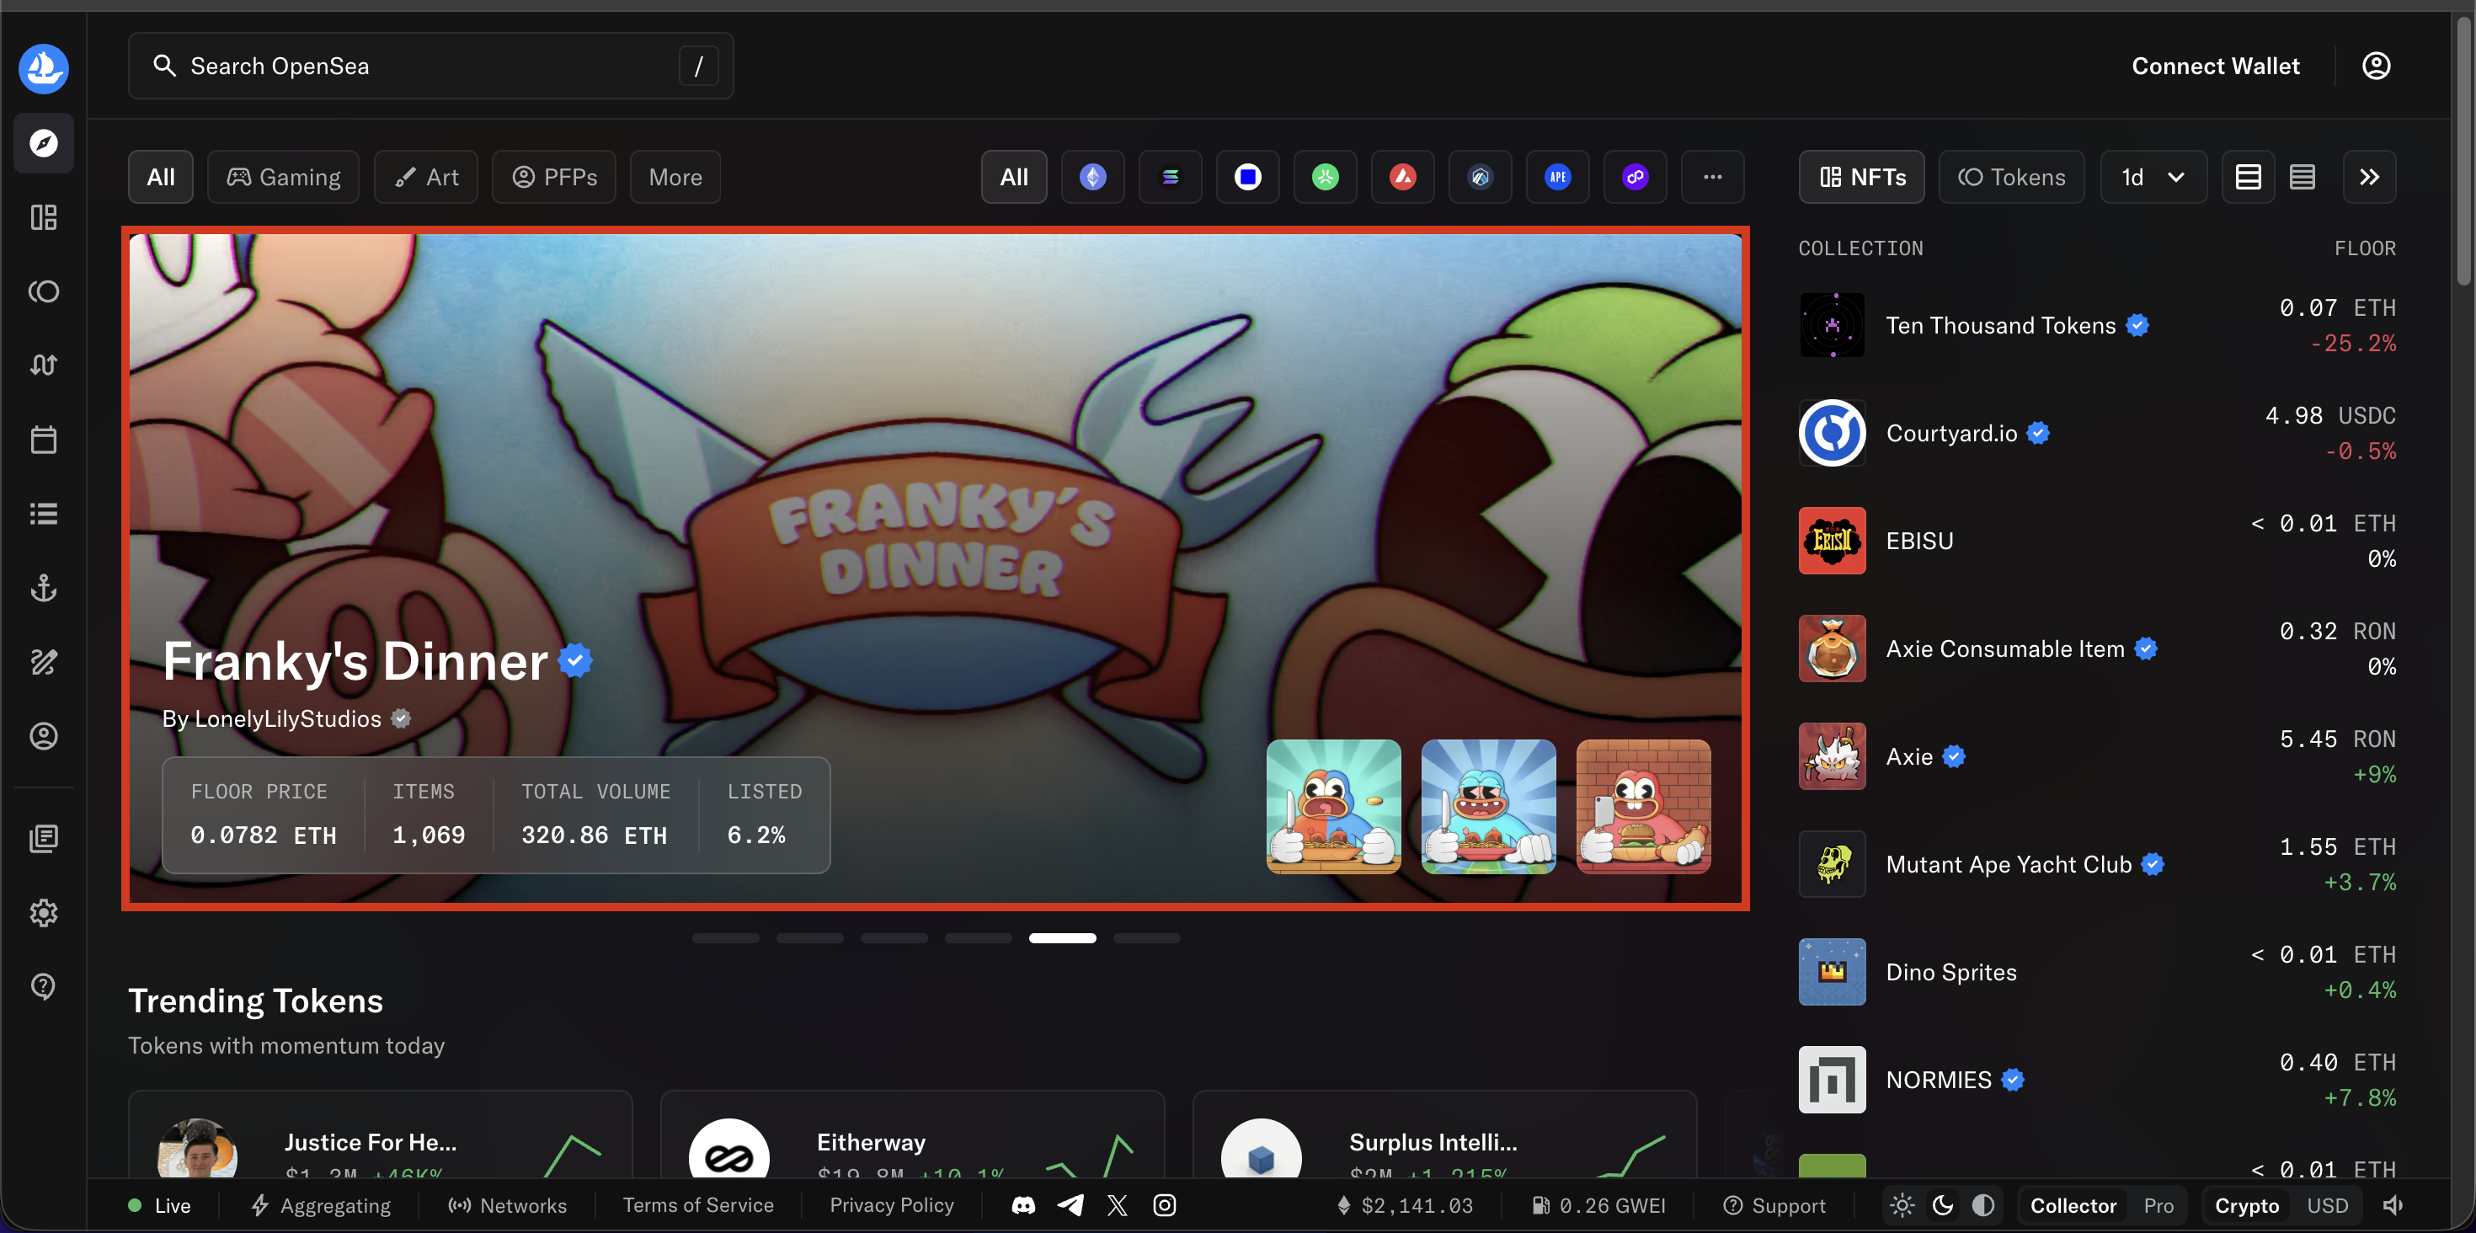Open the Discover compass icon in sidebar

[x=43, y=143]
